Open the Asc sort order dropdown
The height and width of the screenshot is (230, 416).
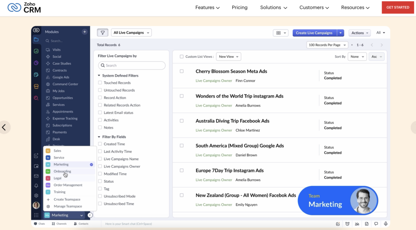[376, 56]
